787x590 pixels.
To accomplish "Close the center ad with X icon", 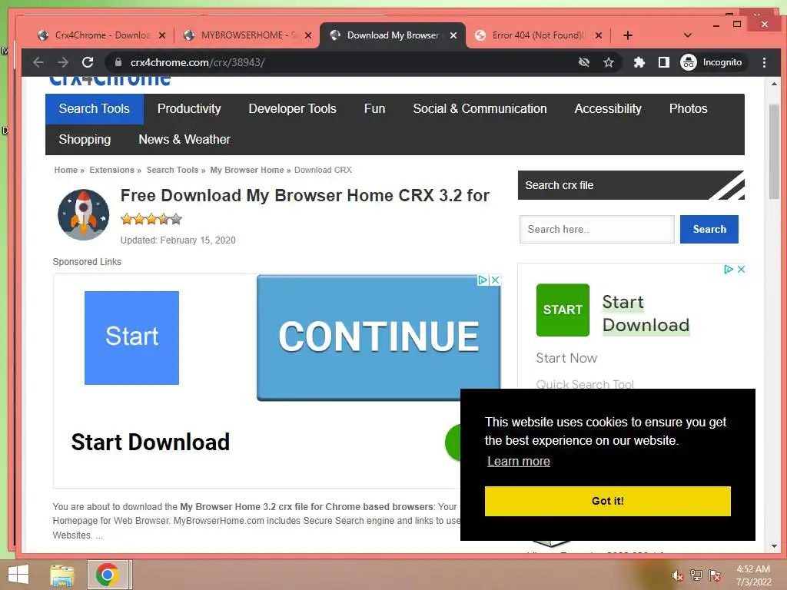I will click(496, 280).
